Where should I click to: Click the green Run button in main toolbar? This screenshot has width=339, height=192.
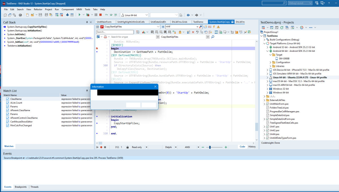tap(80, 15)
